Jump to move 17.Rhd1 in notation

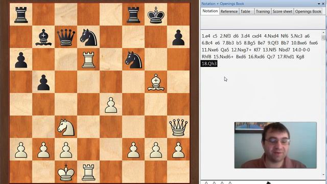click(286, 57)
